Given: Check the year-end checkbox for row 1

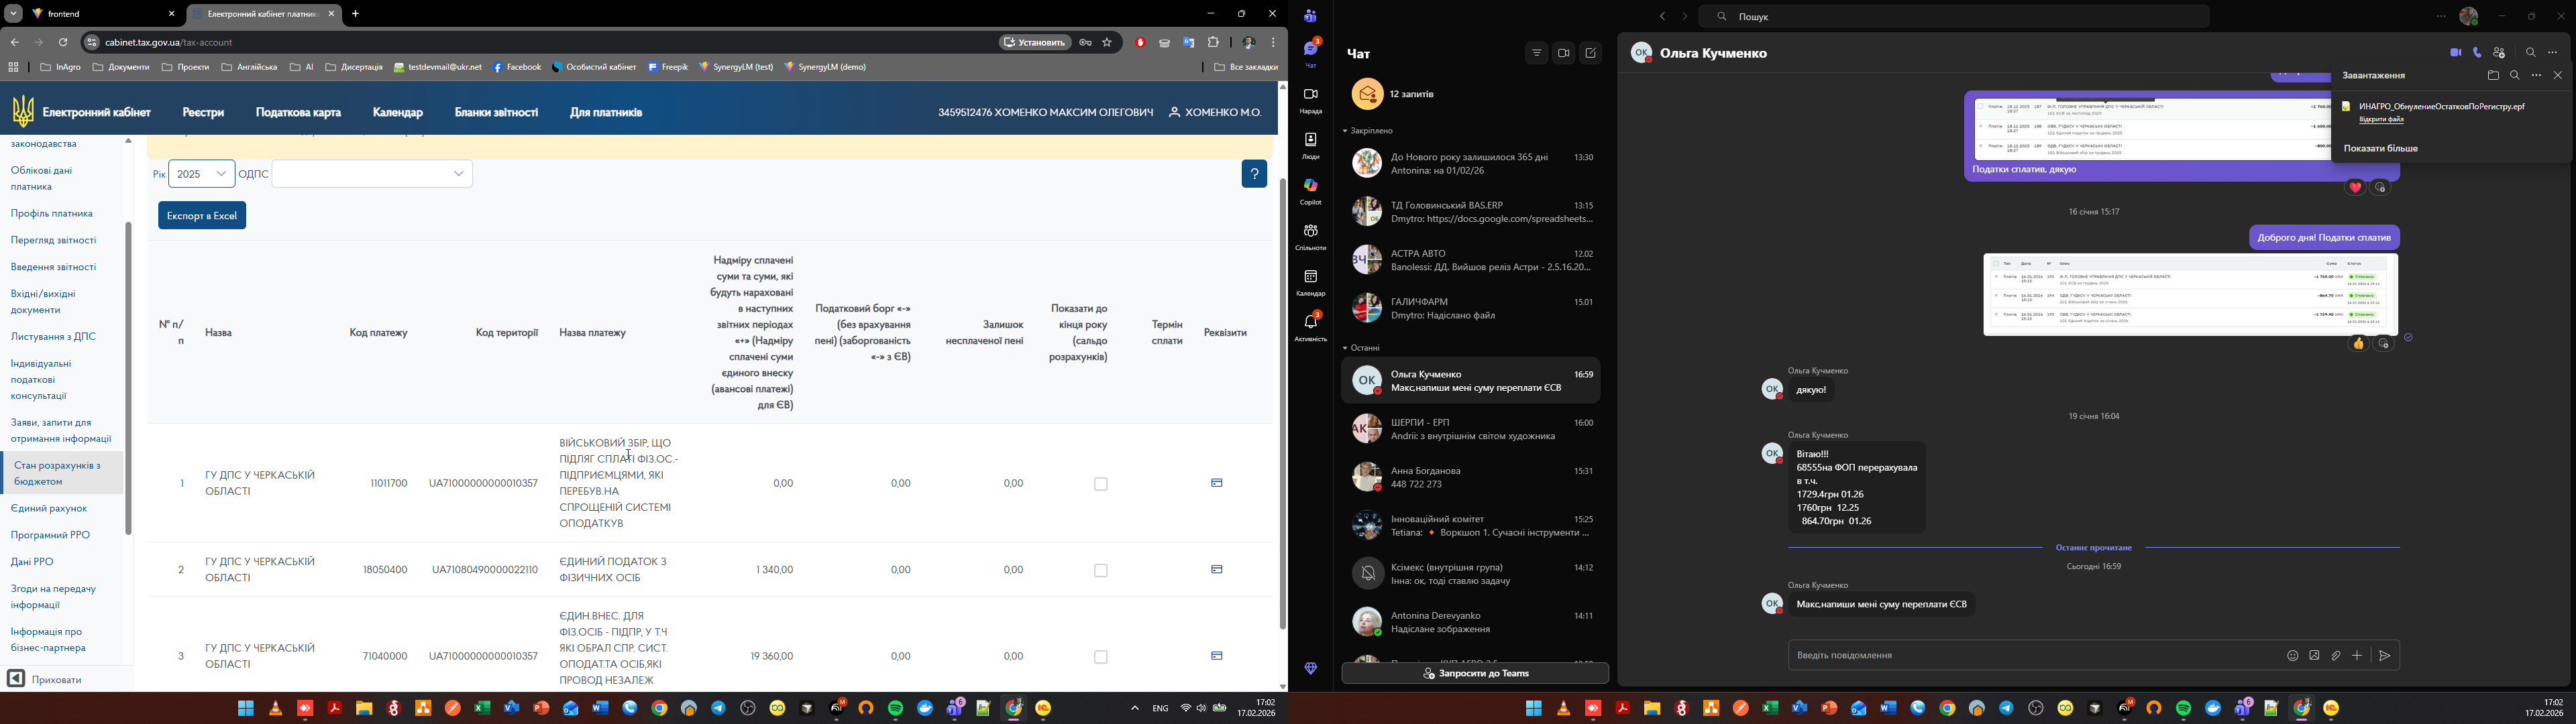Looking at the screenshot, I should (x=1101, y=484).
